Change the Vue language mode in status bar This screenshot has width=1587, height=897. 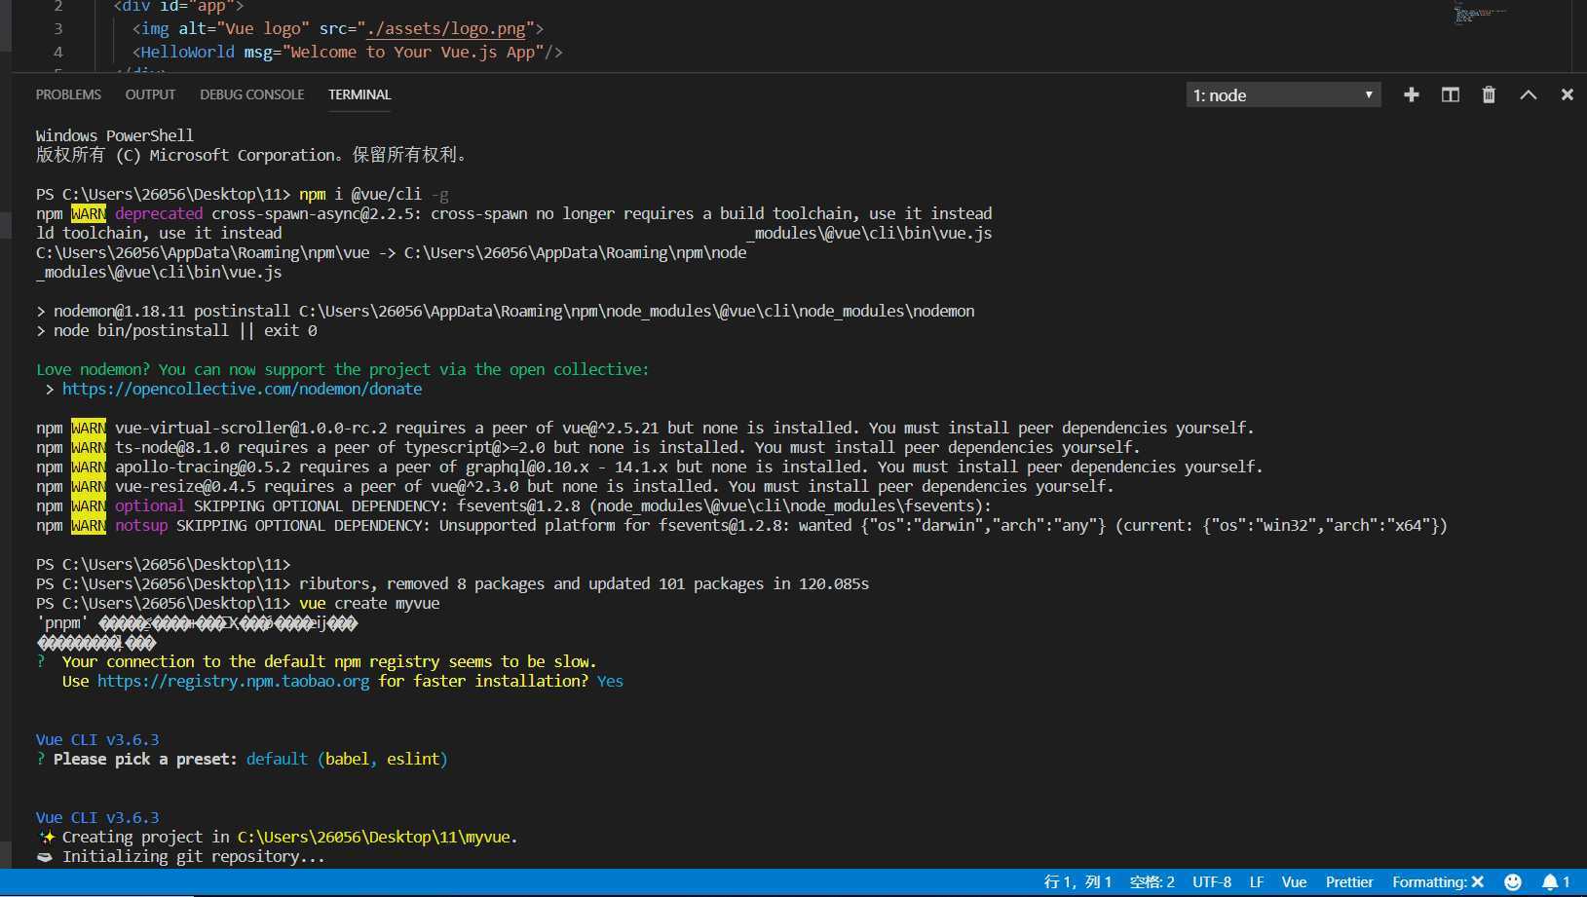1294,882
